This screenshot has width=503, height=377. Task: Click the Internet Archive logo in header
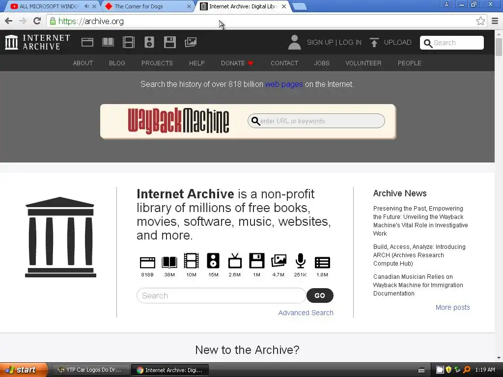[x=37, y=42]
